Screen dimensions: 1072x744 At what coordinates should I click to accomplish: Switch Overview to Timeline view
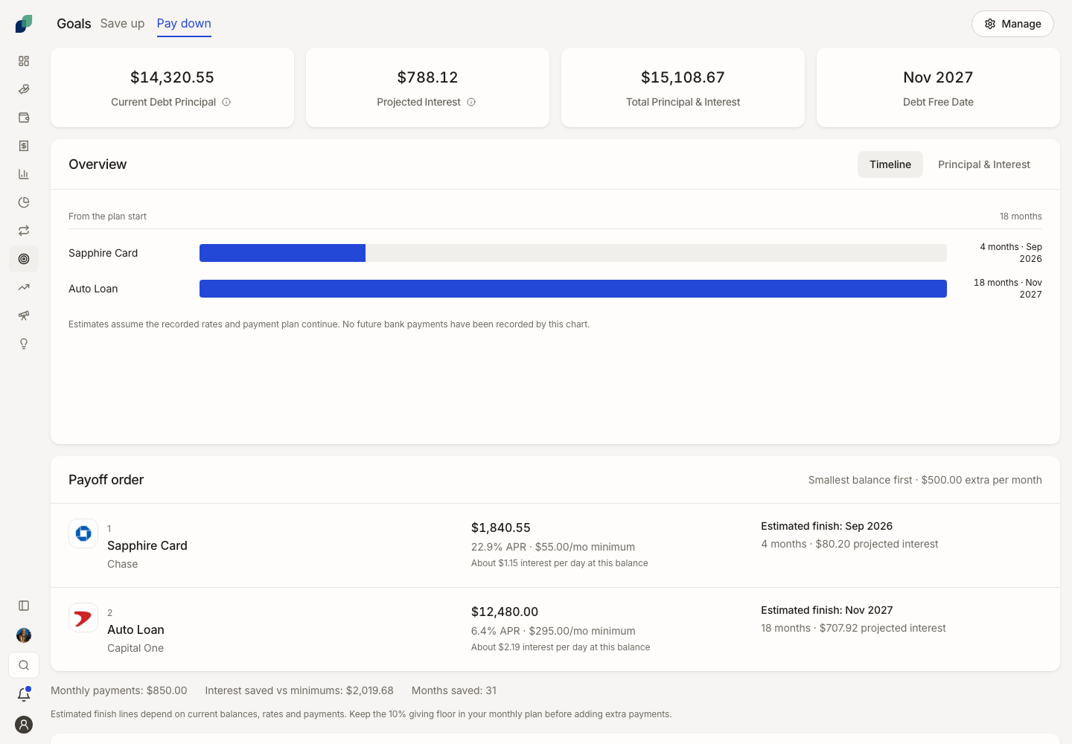[x=890, y=164]
